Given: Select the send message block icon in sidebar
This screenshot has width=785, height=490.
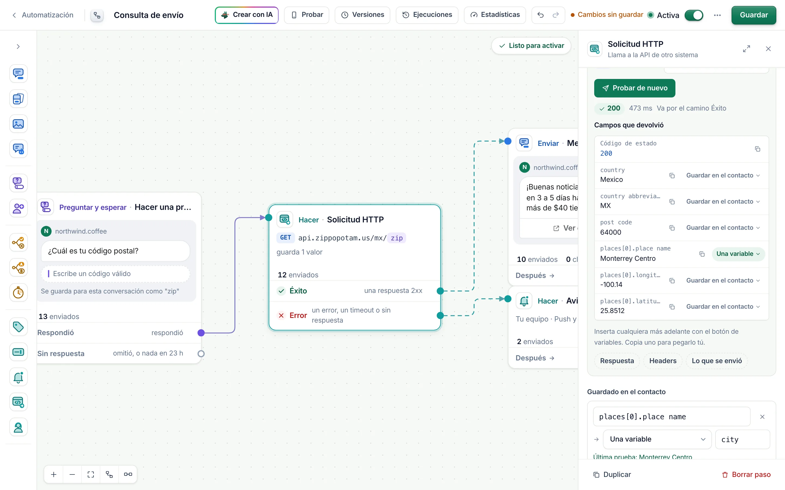Looking at the screenshot, I should click(18, 73).
